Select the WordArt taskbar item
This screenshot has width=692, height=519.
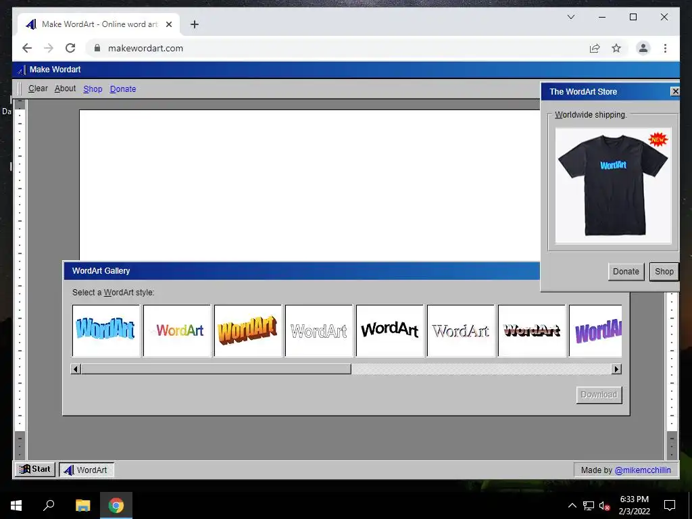pyautogui.click(x=86, y=470)
